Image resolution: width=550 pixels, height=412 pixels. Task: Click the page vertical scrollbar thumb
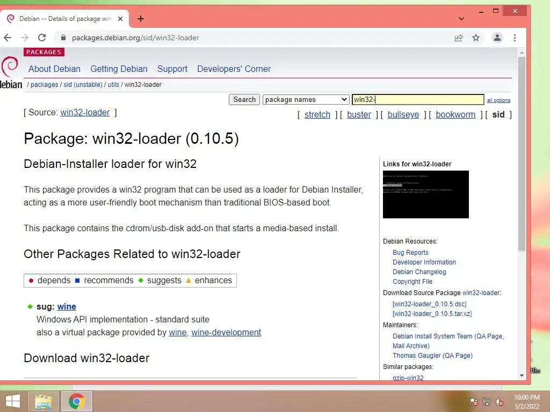522,154
